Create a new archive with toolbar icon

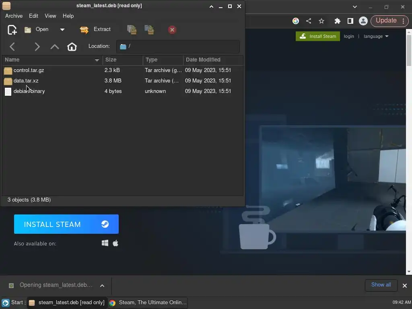coord(12,30)
